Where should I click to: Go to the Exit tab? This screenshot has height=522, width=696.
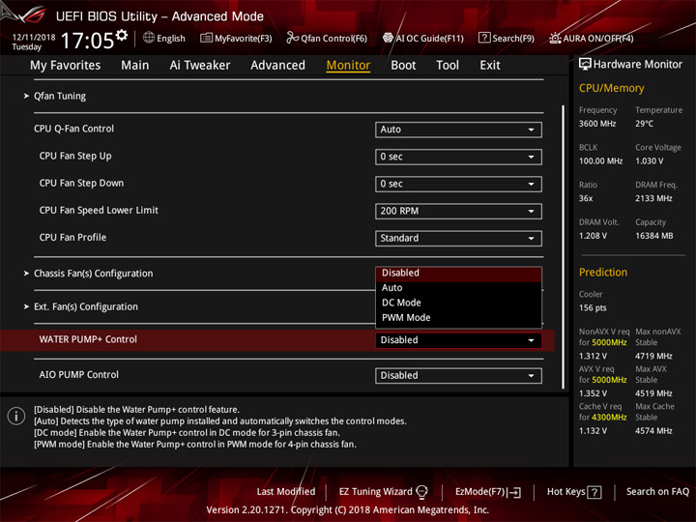(490, 66)
